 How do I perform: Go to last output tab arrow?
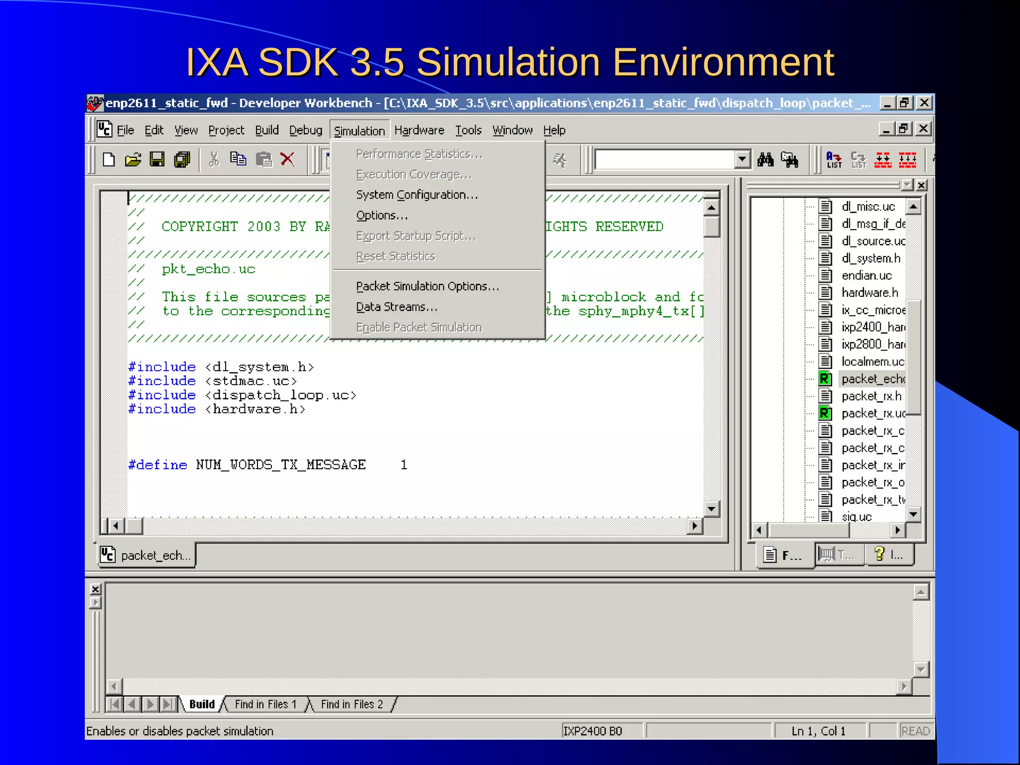click(x=168, y=704)
